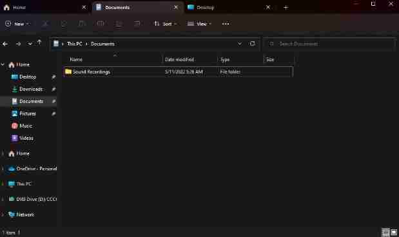
Task: Select This PC in the sidebar
Action: pyautogui.click(x=23, y=184)
